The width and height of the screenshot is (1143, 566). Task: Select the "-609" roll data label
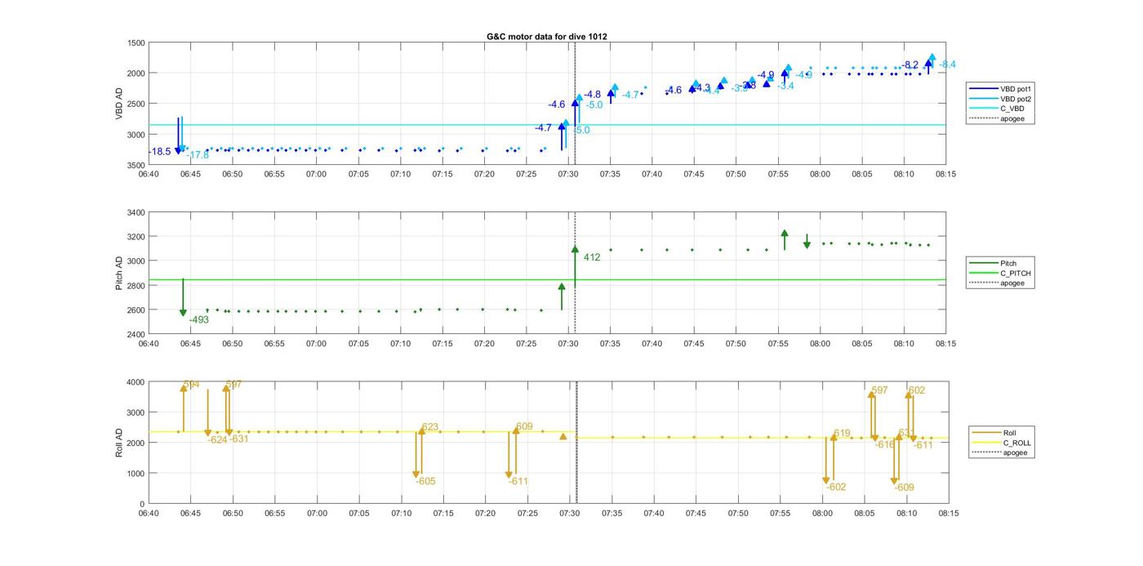click(x=904, y=487)
